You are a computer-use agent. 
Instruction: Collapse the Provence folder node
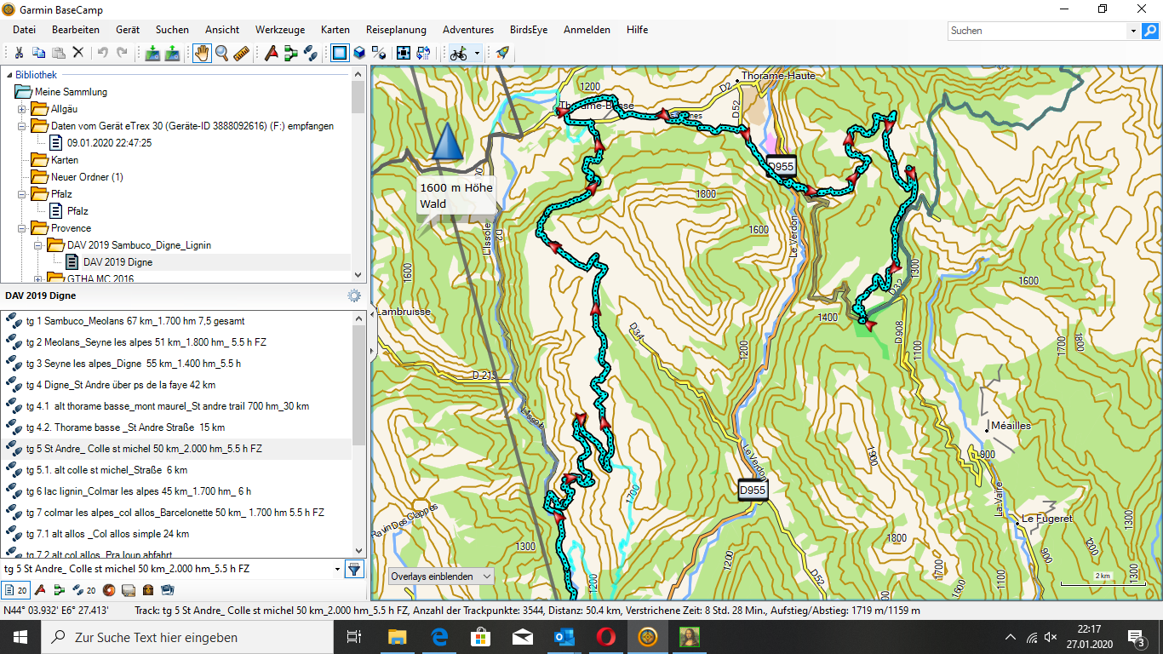pos(22,228)
